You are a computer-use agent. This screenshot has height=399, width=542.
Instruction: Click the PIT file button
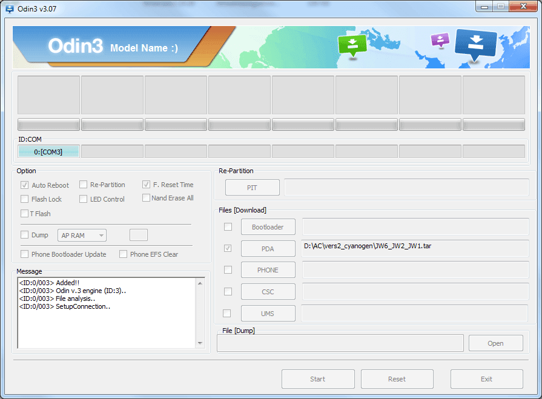click(x=253, y=188)
